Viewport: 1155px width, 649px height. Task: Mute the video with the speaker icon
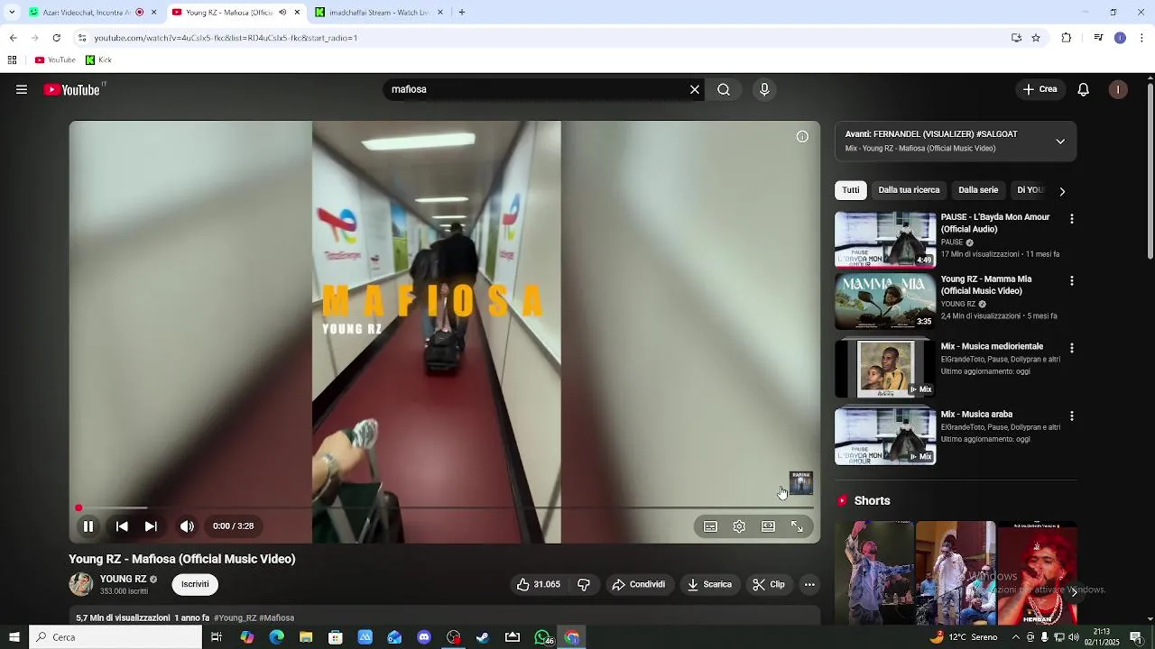pyautogui.click(x=187, y=526)
